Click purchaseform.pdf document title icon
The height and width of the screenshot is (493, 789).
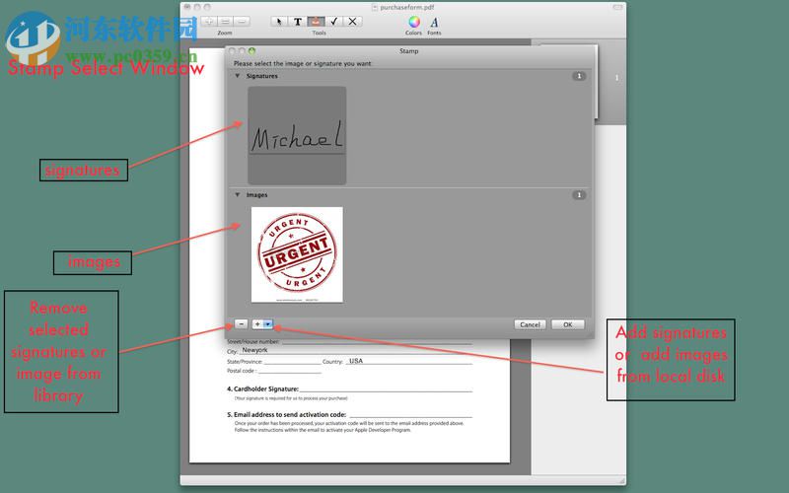pyautogui.click(x=375, y=8)
